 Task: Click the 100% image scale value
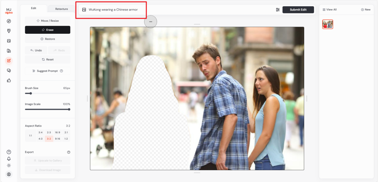[x=66, y=104]
